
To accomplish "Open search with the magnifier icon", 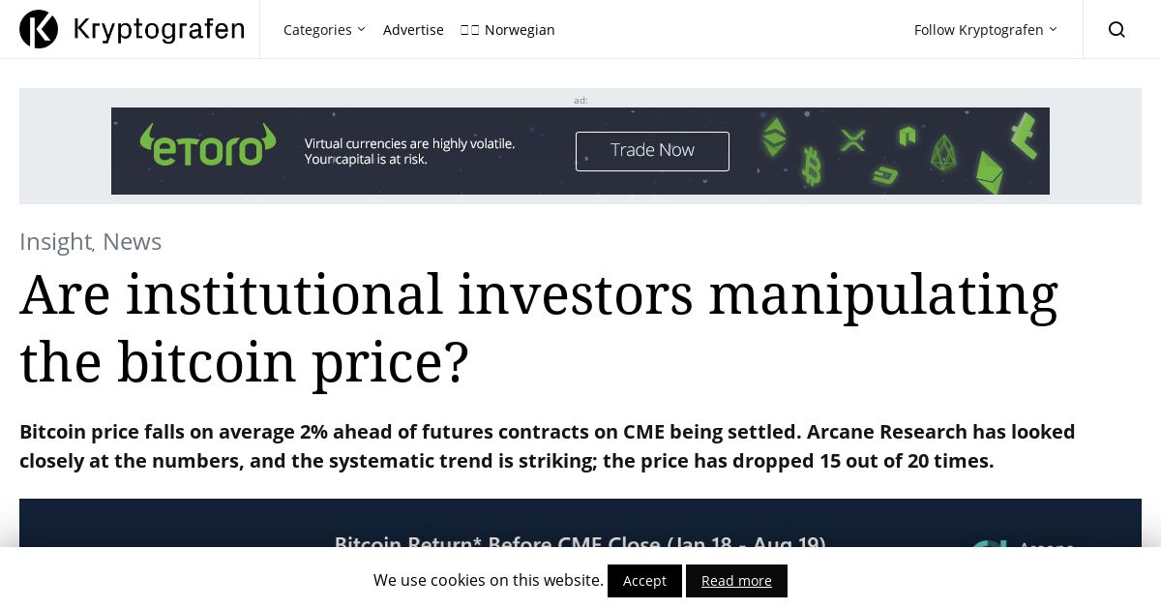I will tap(1116, 30).
